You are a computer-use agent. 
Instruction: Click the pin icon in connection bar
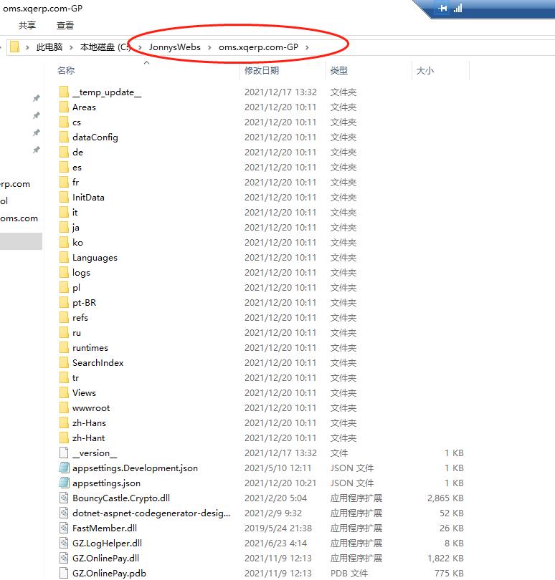pos(442,8)
